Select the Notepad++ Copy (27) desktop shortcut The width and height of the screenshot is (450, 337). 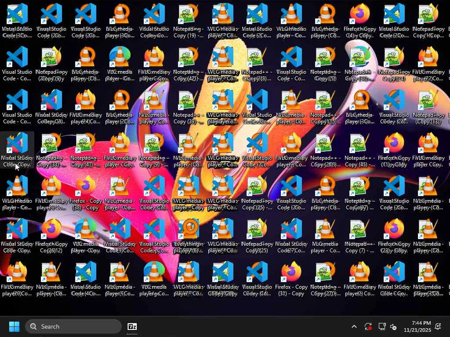tap(325, 279)
